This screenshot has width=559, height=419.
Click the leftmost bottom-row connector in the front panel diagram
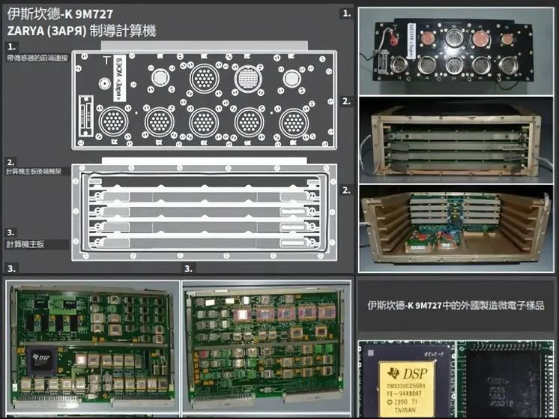pyautogui.click(x=114, y=121)
